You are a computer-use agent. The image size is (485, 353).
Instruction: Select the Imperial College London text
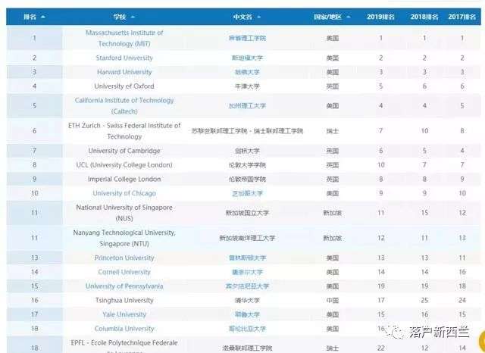[x=124, y=180]
